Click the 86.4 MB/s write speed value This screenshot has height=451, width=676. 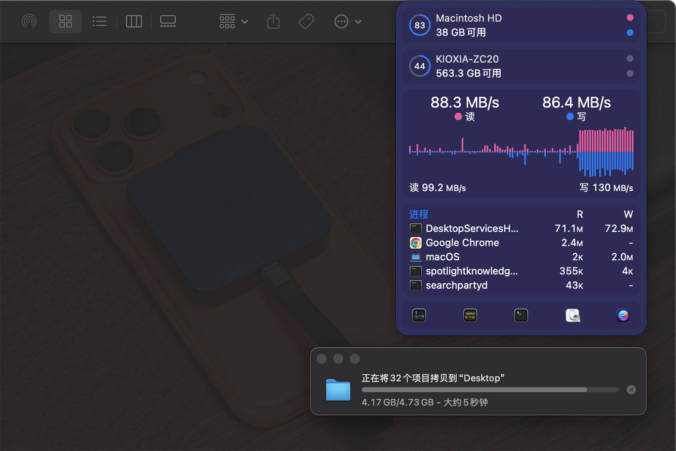576,102
